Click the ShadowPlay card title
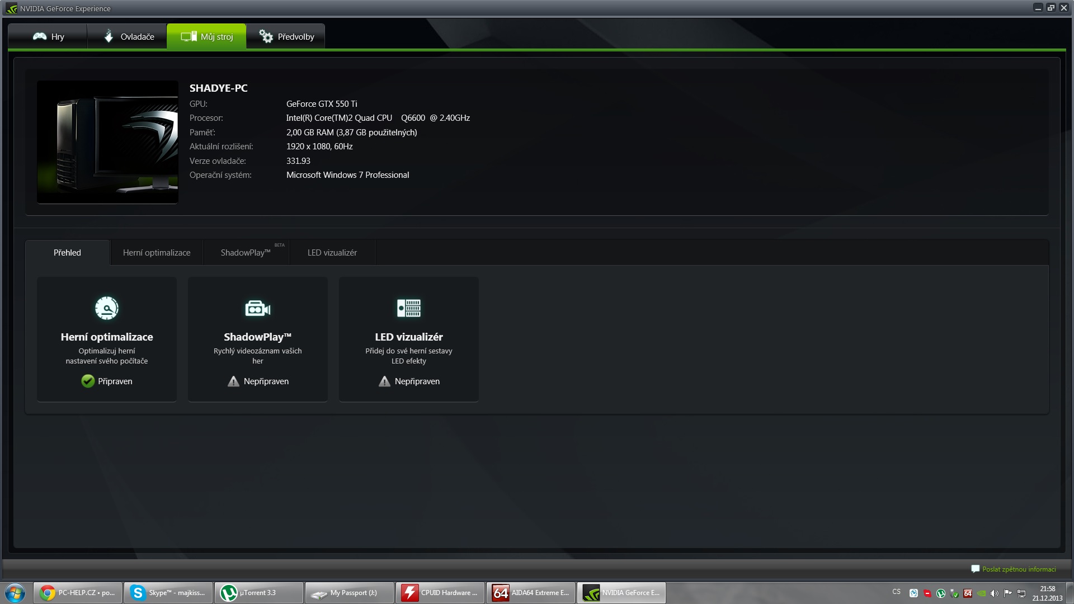The width and height of the screenshot is (1074, 604). click(258, 337)
